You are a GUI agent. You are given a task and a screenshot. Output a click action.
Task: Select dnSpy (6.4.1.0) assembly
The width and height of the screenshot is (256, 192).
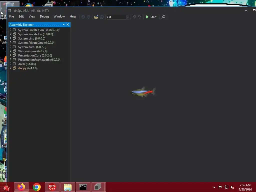(x=28, y=68)
